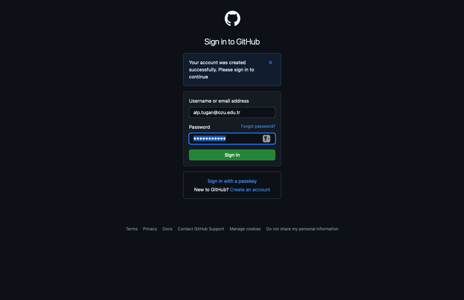
Task: Click the Sign in to GitHub heading
Action: [232, 42]
